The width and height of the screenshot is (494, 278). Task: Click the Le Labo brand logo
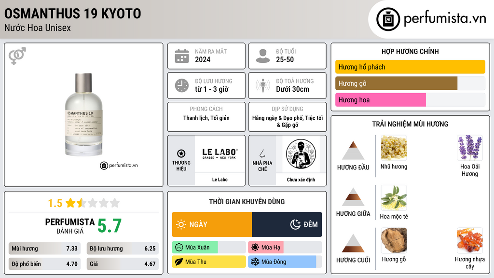tap(220, 153)
